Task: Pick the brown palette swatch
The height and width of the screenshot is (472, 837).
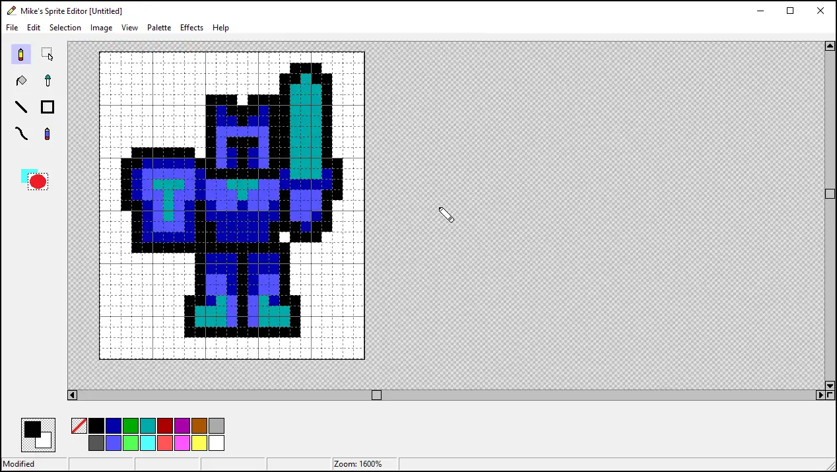Action: click(x=199, y=426)
